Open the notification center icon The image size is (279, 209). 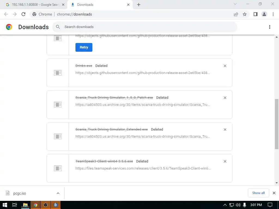click(x=270, y=205)
